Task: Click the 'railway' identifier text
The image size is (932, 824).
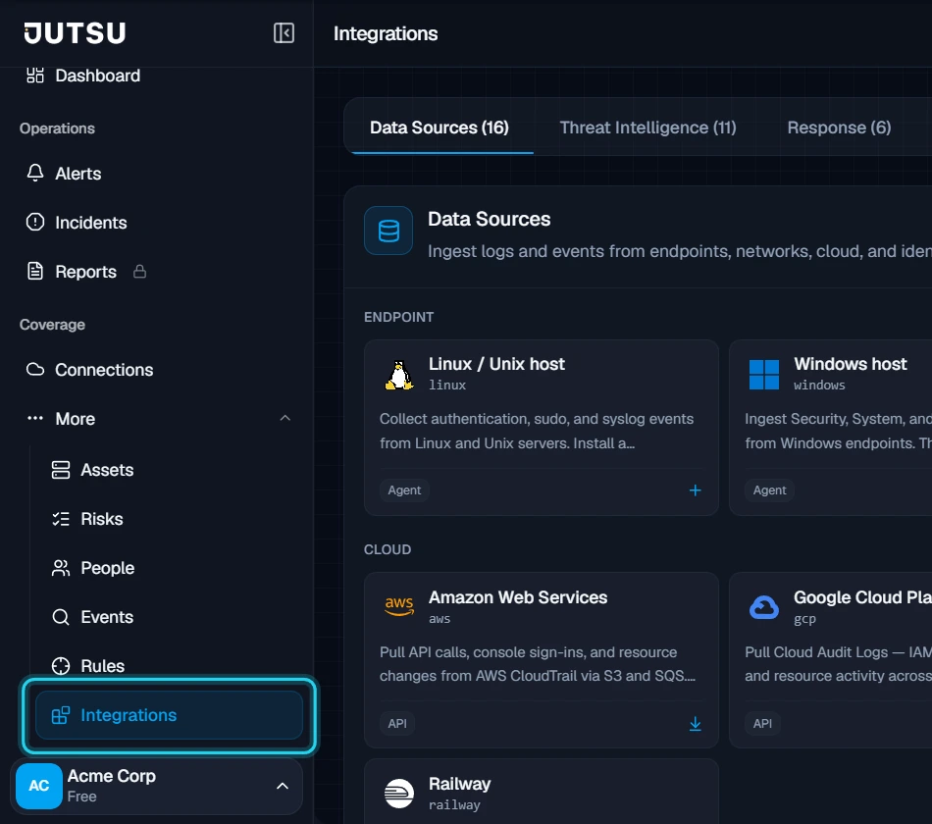Action: 454,805
